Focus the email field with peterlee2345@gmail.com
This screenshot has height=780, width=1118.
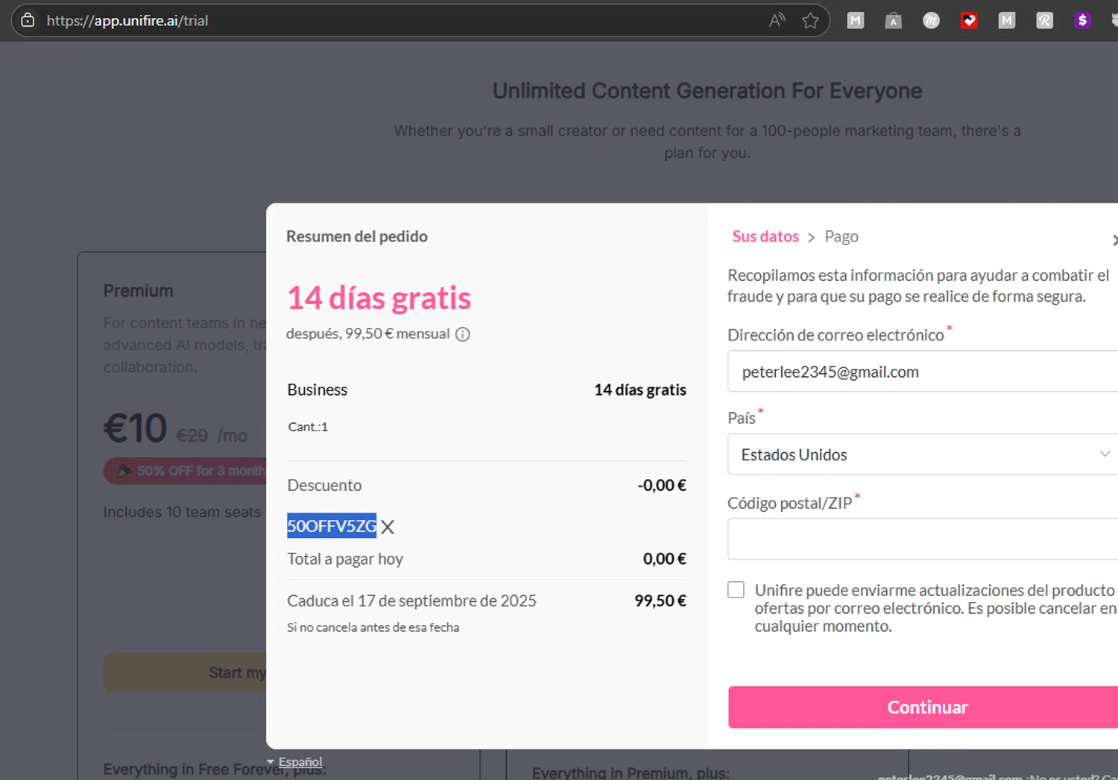tap(923, 372)
